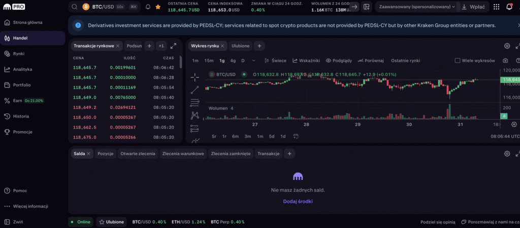
Task: Open the apps grid menu icon
Action: [x=495, y=7]
